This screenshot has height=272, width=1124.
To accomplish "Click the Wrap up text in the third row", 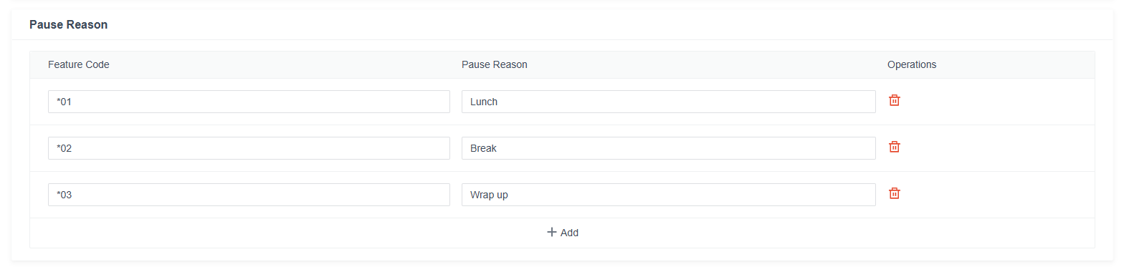I will click(489, 195).
